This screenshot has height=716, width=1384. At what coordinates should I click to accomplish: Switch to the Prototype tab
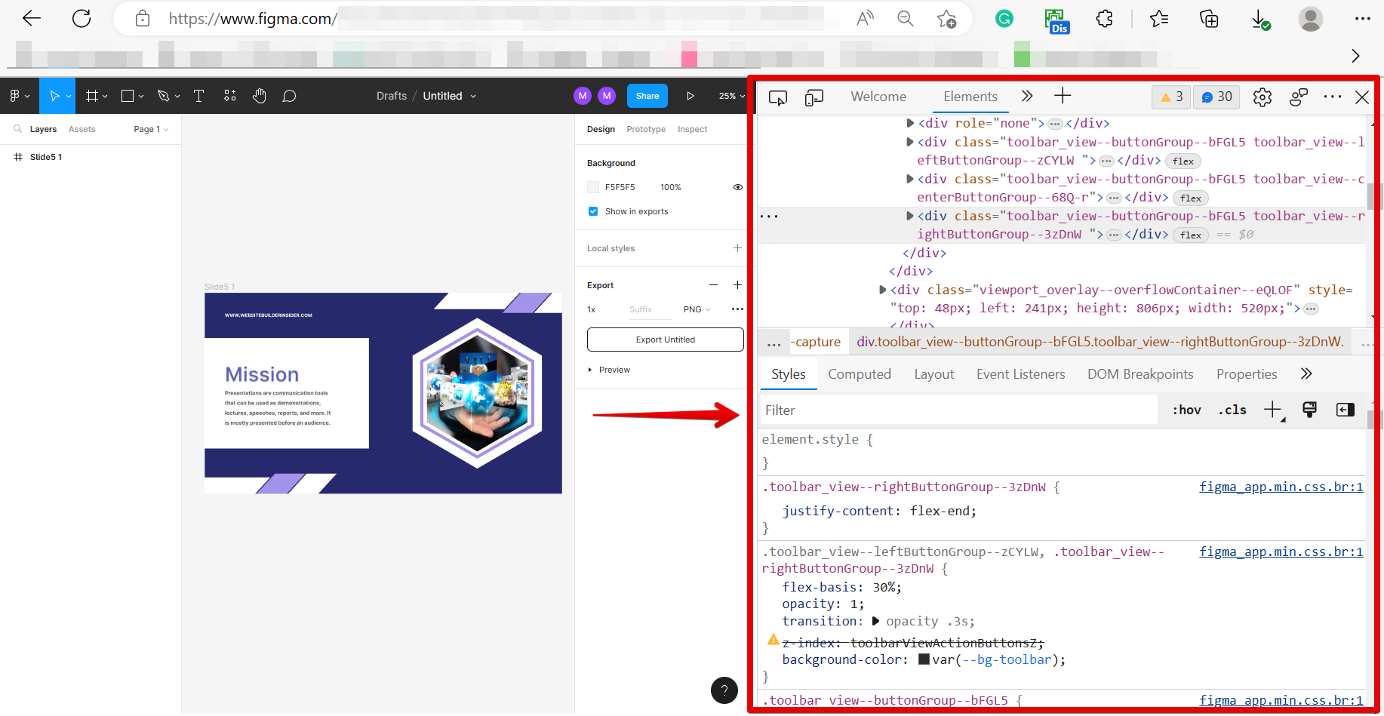(646, 129)
